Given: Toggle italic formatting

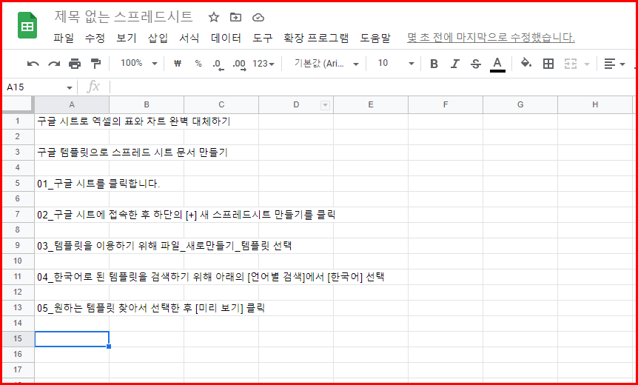Looking at the screenshot, I should pyautogui.click(x=455, y=64).
